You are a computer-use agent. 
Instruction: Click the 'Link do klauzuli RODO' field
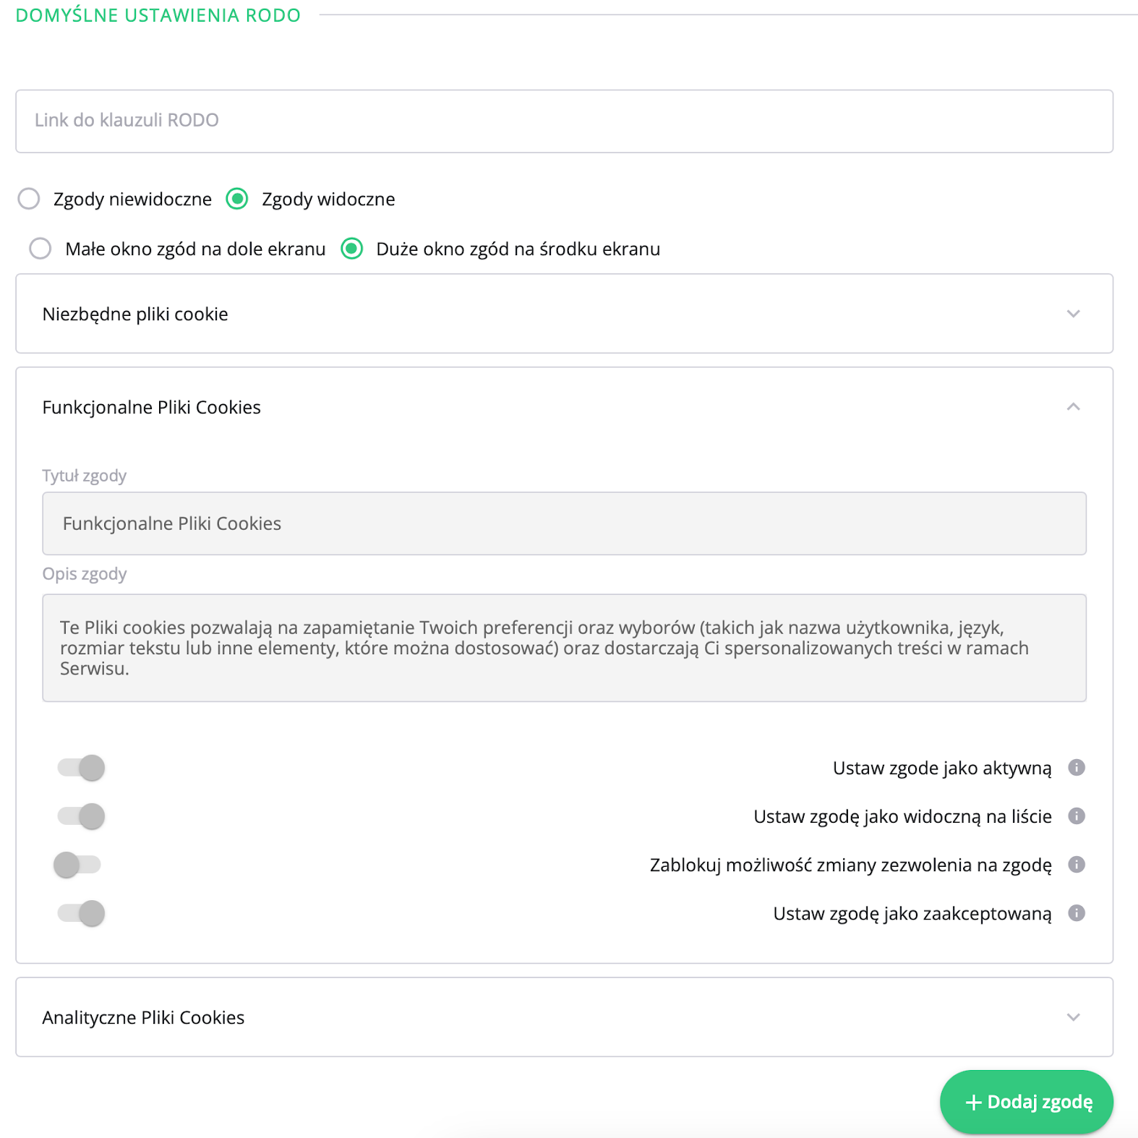[564, 121]
